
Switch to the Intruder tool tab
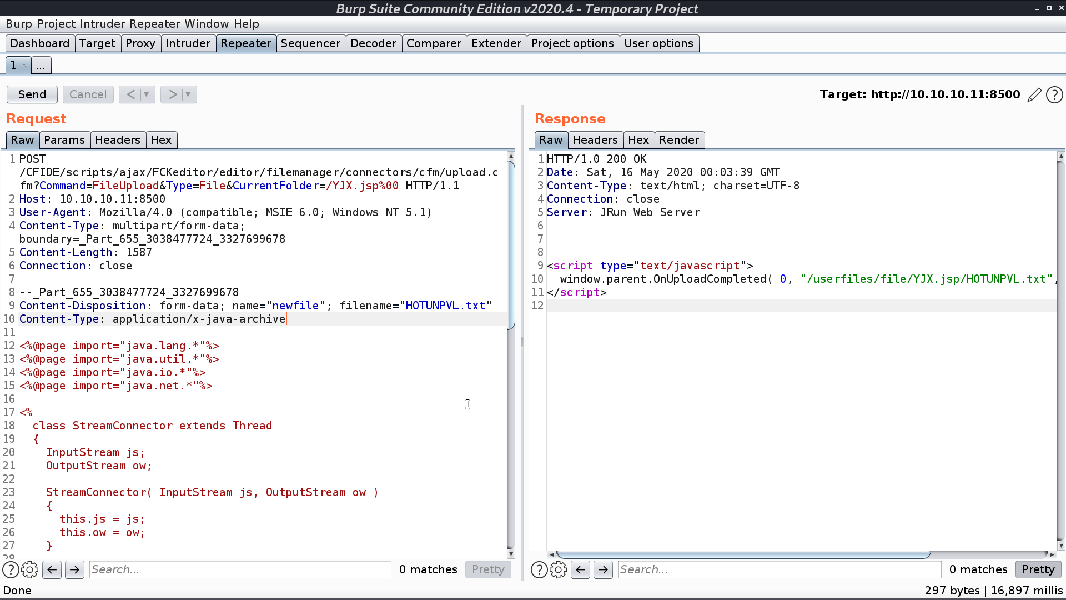188,43
